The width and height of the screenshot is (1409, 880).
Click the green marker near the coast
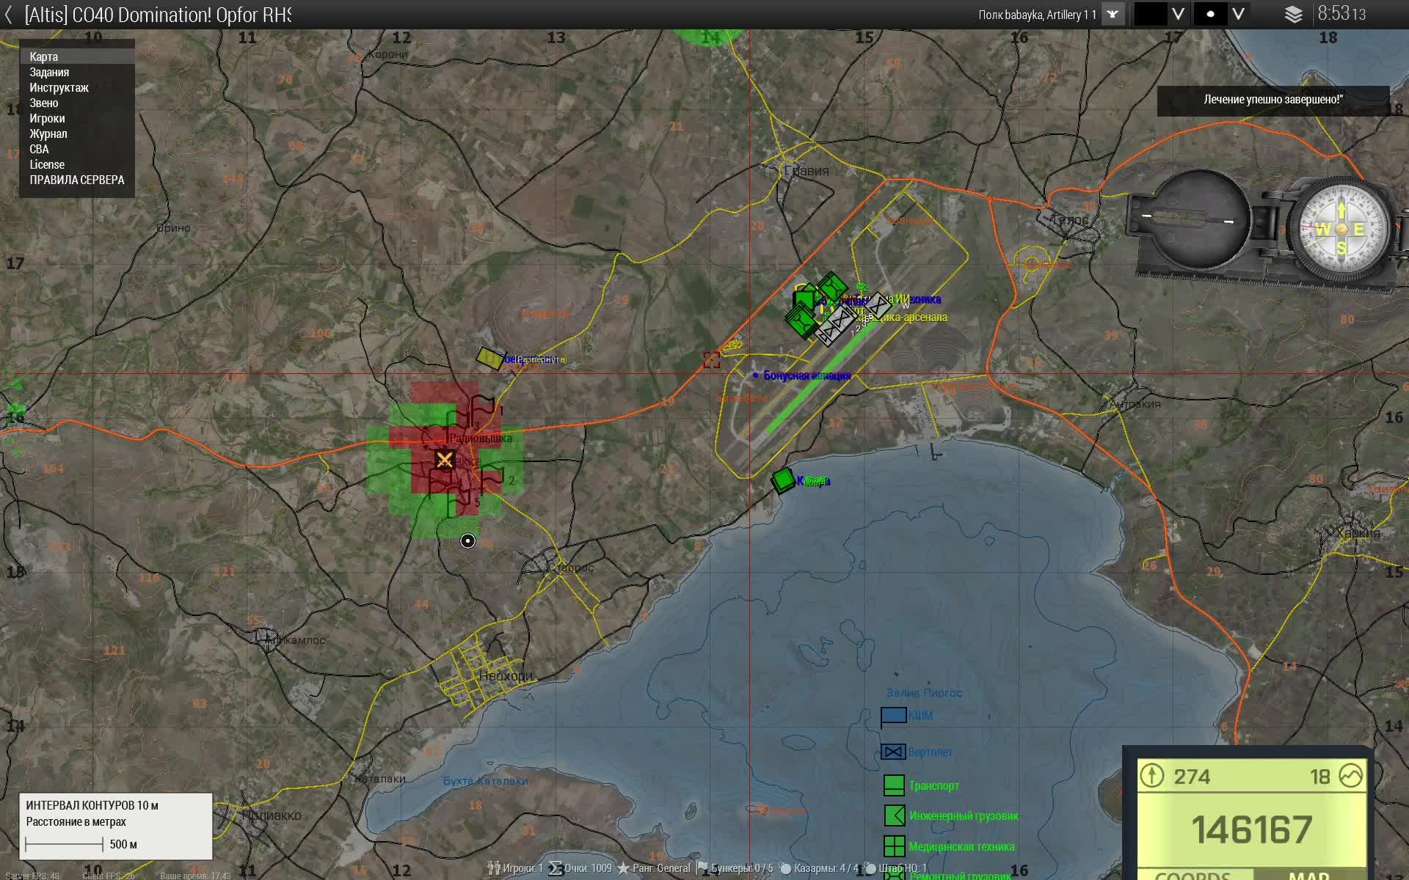pyautogui.click(x=783, y=480)
